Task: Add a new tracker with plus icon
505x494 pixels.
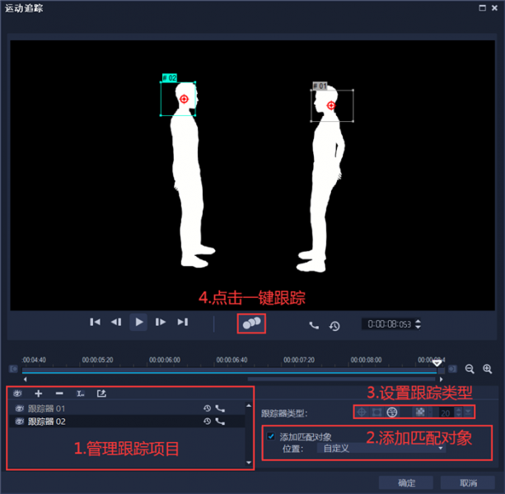Action: (39, 394)
